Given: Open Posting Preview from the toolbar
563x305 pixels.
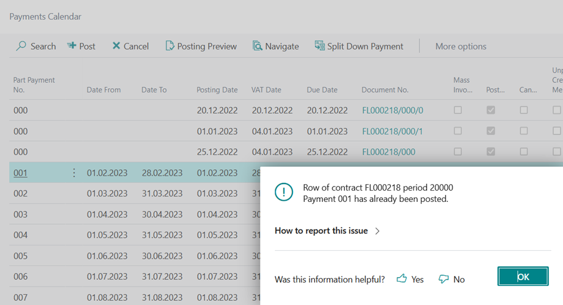Looking at the screenshot, I should 201,46.
